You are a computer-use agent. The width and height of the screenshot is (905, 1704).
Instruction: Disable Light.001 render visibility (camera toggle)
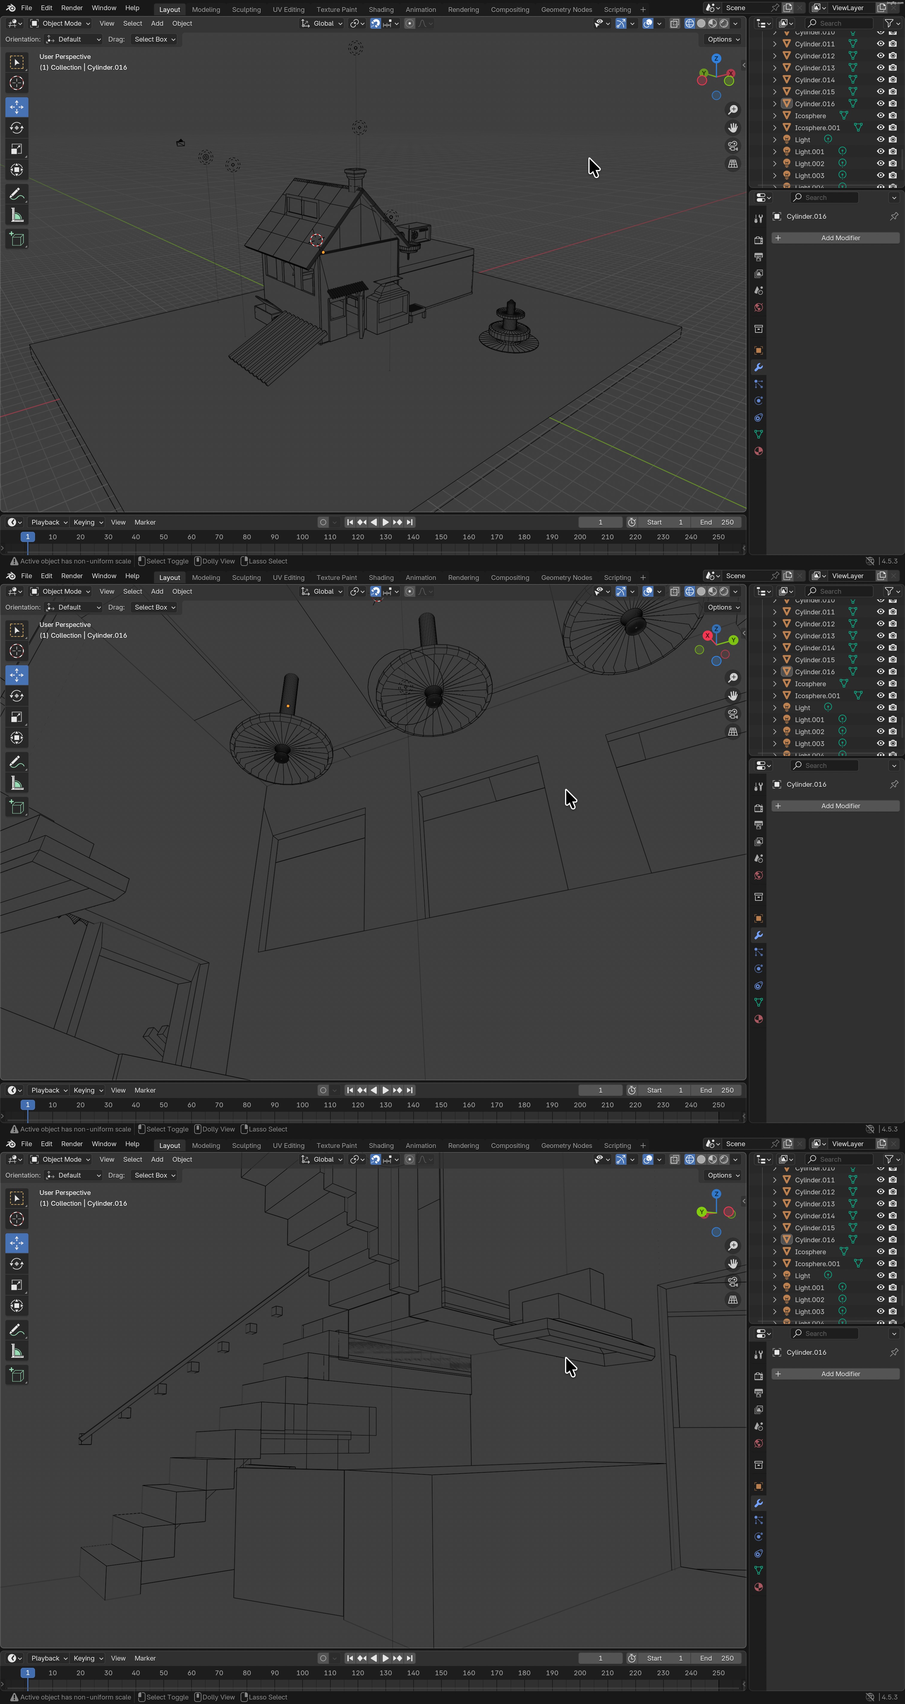[892, 151]
